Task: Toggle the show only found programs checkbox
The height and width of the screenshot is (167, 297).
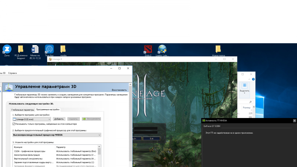Action: click(x=14, y=124)
